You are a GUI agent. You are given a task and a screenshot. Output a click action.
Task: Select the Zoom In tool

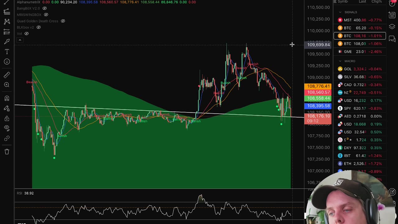[x=7, y=85]
